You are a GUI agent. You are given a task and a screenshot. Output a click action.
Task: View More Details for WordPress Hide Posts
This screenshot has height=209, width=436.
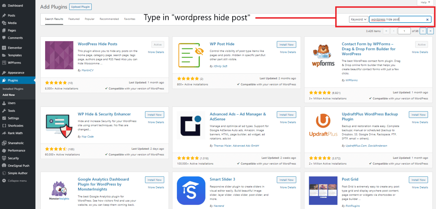click(156, 52)
